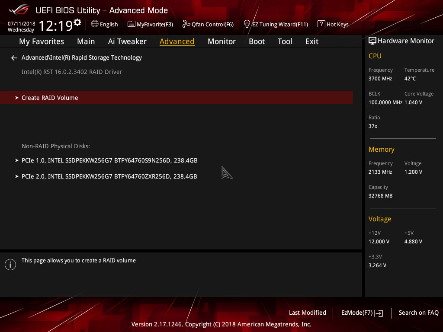Click Last Modified
This screenshot has width=443, height=332.
[x=308, y=313]
